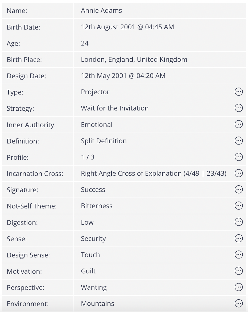Open the Motivation info icon
Image resolution: width=248 pixels, height=312 pixels.
[239, 271]
